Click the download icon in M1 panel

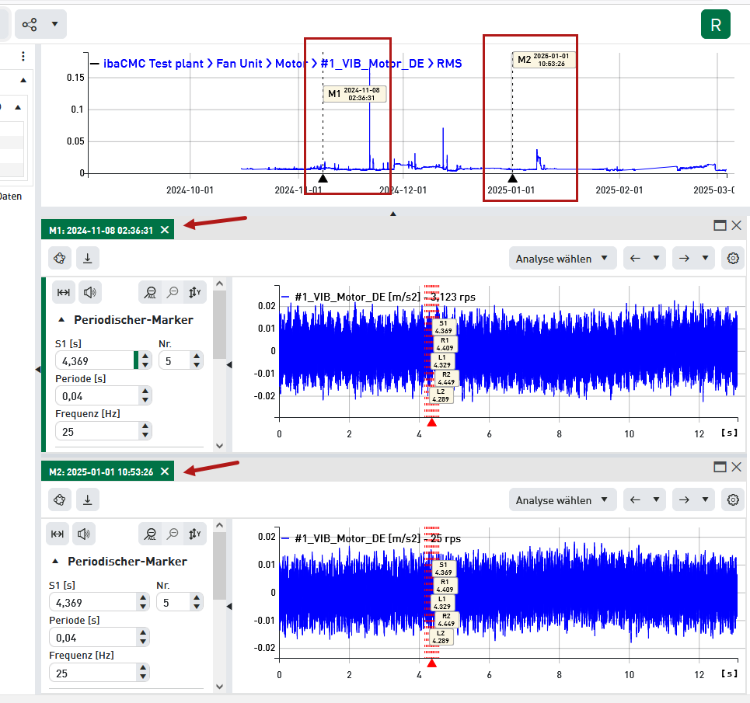88,258
